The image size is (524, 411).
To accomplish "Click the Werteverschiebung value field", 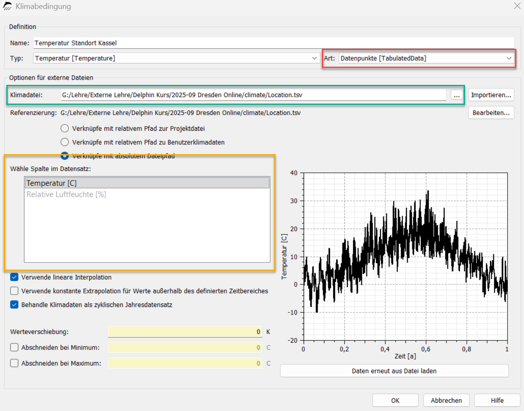I will (x=185, y=332).
